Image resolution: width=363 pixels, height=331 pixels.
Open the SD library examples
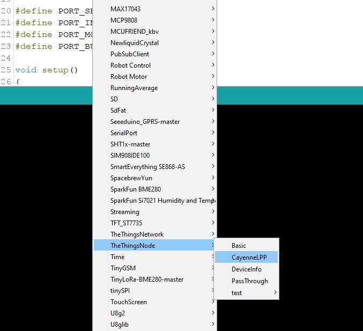pyautogui.click(x=154, y=99)
